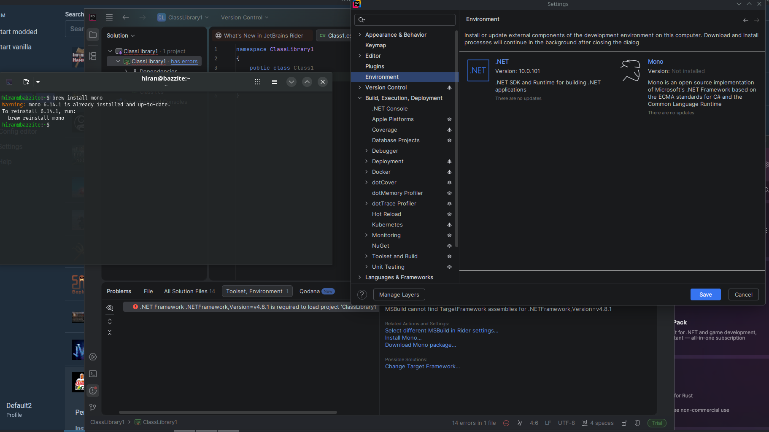Click the red errors indicator in status bar
The width and height of the screenshot is (769, 432).
tap(506, 423)
